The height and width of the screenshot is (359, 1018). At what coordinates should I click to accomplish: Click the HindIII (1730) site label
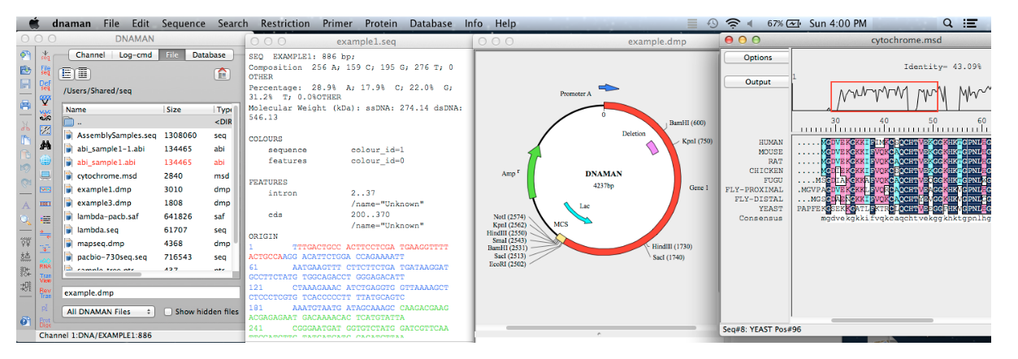tap(673, 246)
